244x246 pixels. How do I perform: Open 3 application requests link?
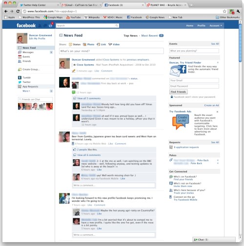pos(186,147)
